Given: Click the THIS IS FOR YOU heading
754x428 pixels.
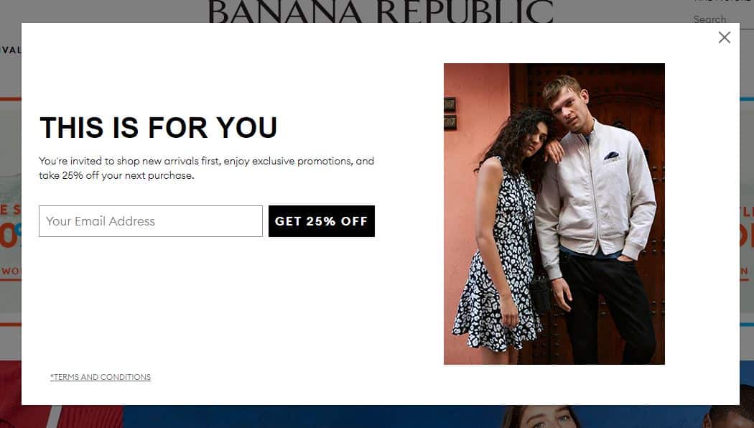Looking at the screenshot, I should [158, 127].
